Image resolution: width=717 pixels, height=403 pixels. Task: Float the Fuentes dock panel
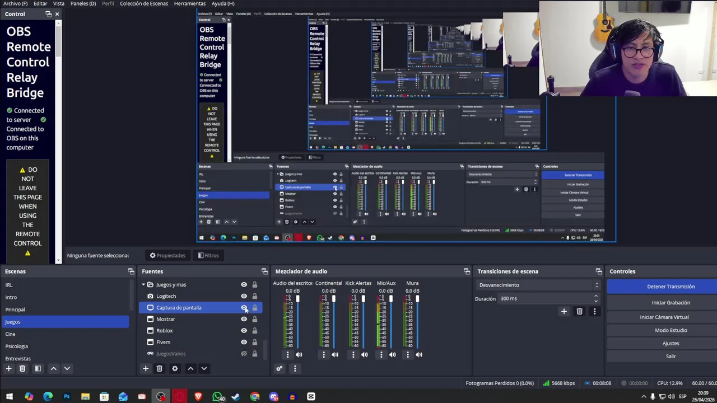(x=264, y=271)
